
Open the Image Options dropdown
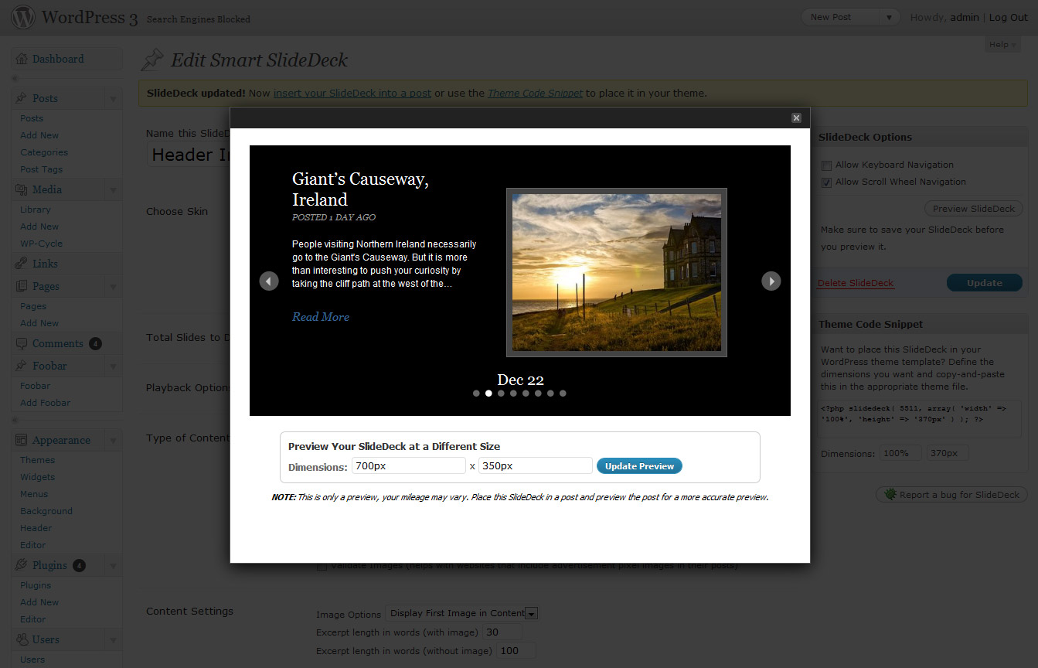462,613
